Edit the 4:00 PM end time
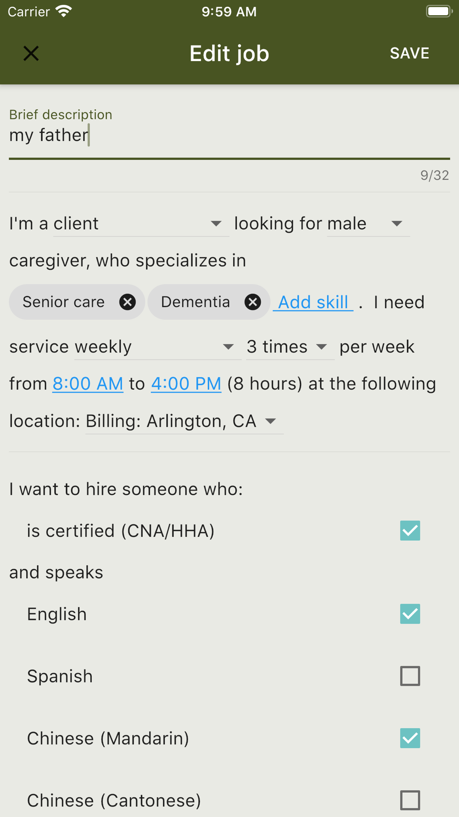The height and width of the screenshot is (817, 459). [x=186, y=384]
